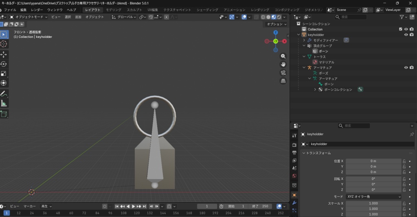
Task: Collapse the 頂点グループ tree item
Action: pyautogui.click(x=304, y=46)
